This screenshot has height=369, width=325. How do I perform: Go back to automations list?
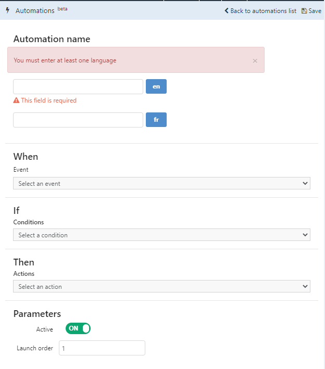pyautogui.click(x=260, y=11)
